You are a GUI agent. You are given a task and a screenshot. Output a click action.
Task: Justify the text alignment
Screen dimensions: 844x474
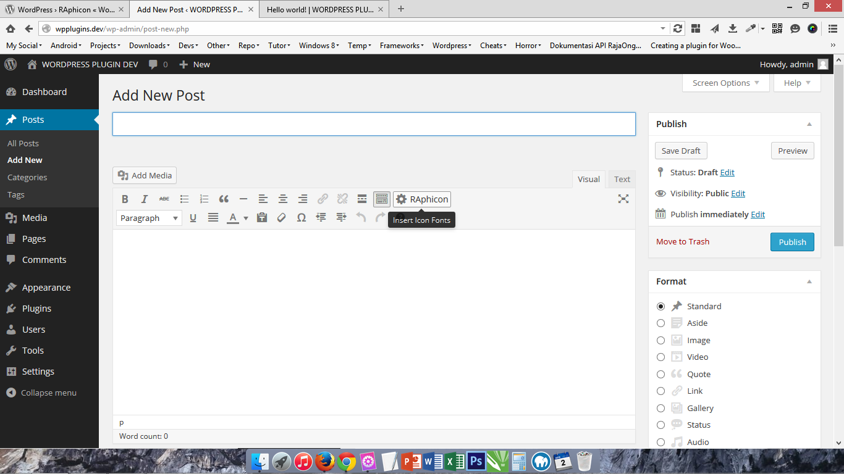(213, 218)
